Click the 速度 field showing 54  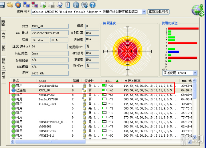click(49, 46)
